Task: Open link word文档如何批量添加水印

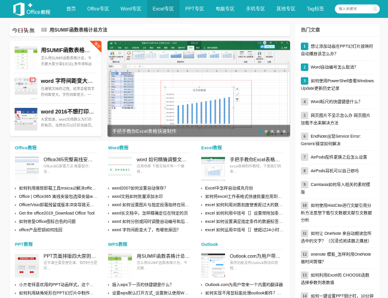Action: (137, 197)
